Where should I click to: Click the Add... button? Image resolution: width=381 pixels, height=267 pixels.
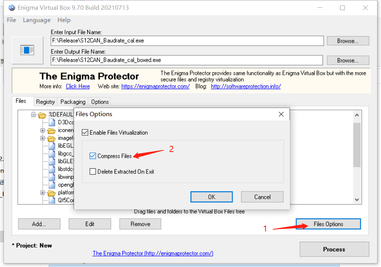39,224
